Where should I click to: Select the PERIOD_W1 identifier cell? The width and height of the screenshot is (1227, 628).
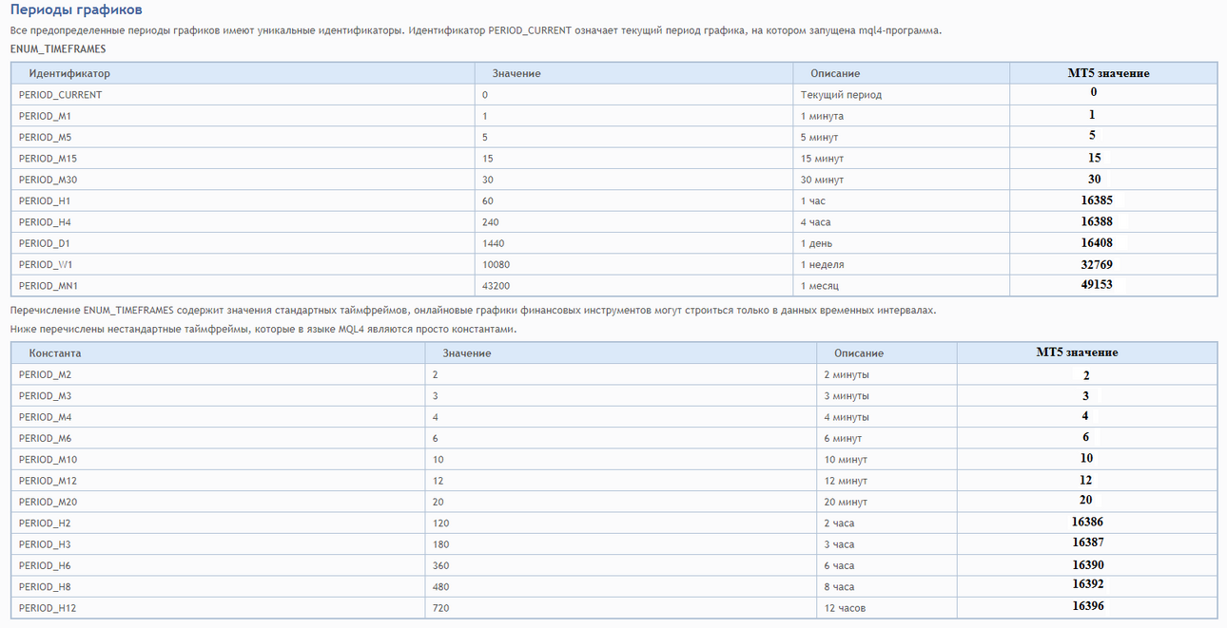(x=243, y=265)
